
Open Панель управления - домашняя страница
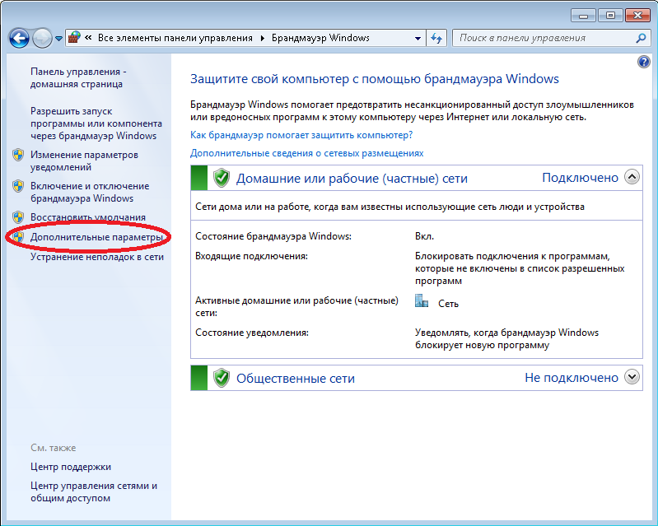78,77
